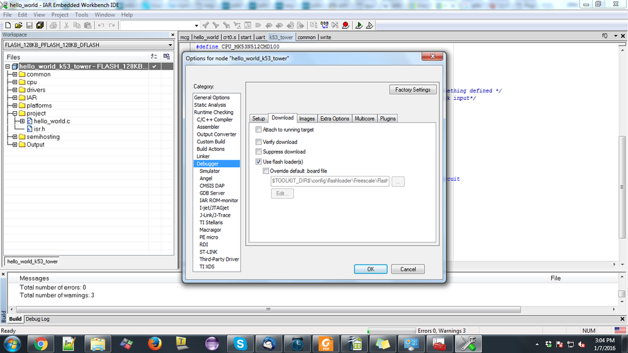Click the Undo toolbar icon
The height and width of the screenshot is (353, 628).
101,25
